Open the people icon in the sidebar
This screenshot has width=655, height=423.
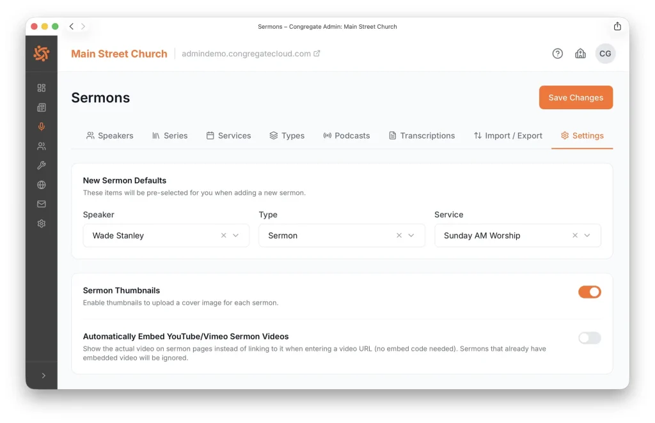click(42, 146)
